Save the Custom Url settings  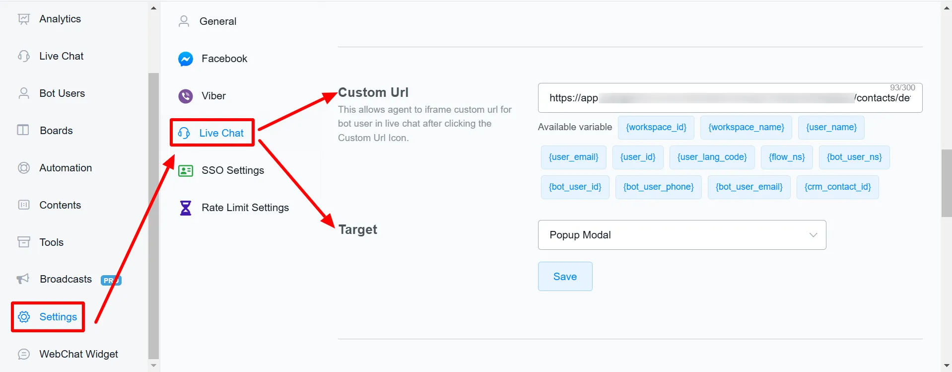[x=565, y=277]
